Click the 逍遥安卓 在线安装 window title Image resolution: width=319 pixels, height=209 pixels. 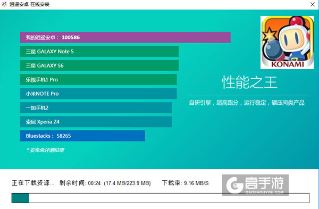point(29,4)
